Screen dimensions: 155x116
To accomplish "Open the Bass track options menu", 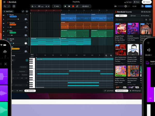I will coord(27,31).
